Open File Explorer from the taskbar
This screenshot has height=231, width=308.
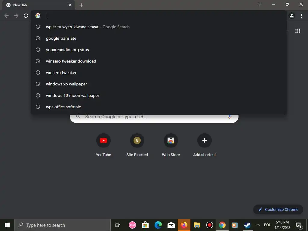[x=197, y=225]
